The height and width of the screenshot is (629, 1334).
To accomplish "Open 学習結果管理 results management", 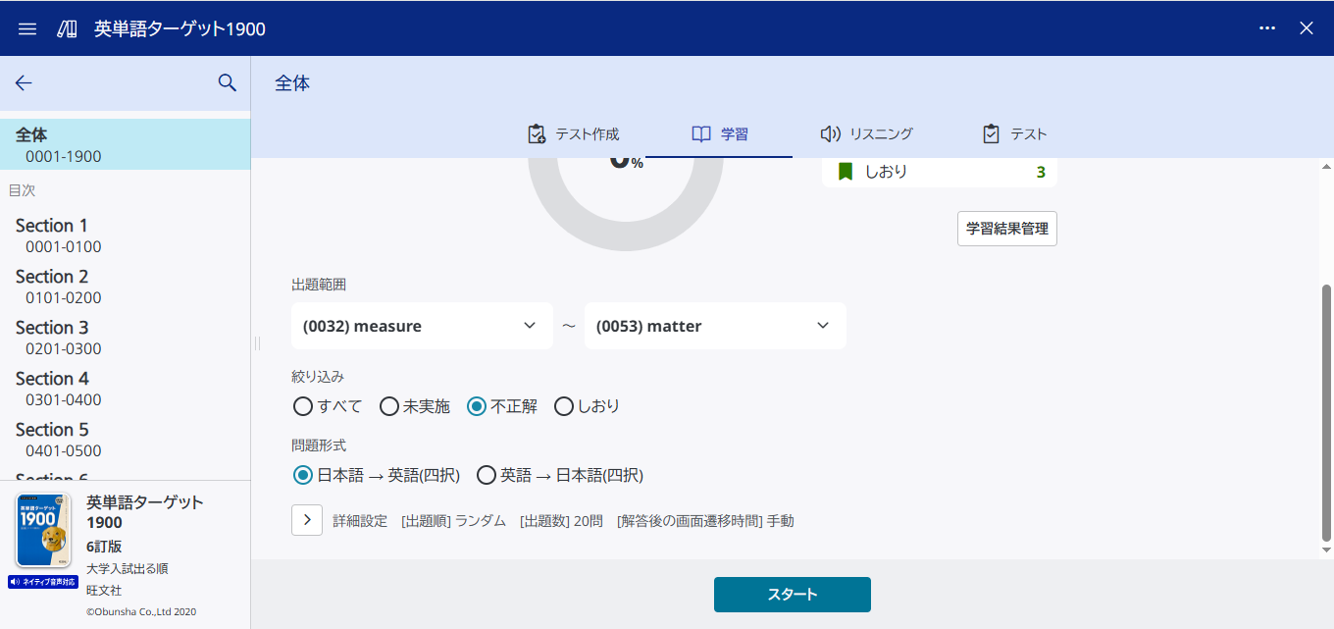I will [x=1006, y=228].
